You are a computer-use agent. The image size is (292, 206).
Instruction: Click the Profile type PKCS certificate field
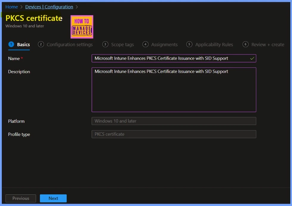tap(174, 134)
